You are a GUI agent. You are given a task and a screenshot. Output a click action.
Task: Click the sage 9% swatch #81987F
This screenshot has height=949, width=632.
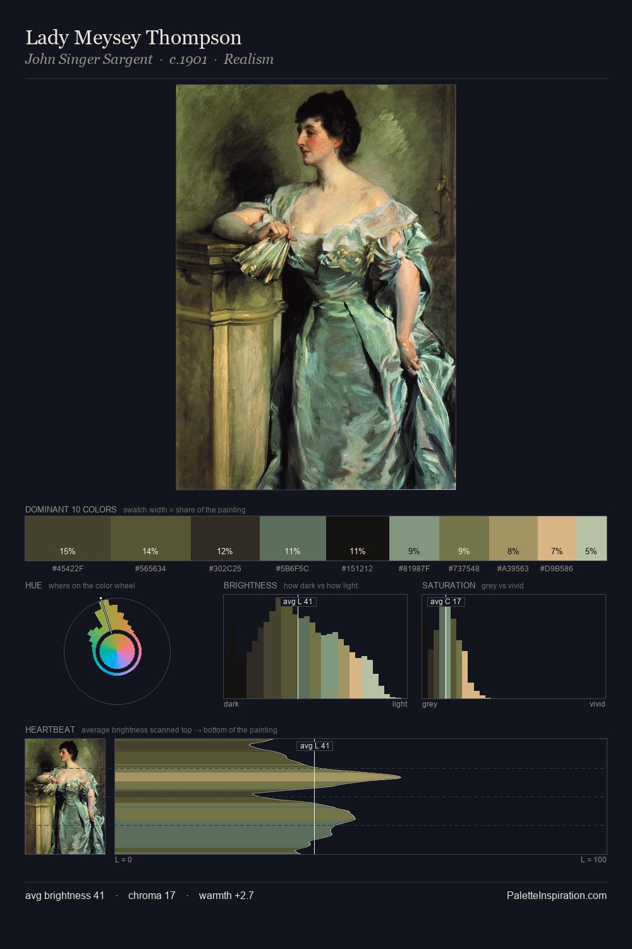pyautogui.click(x=414, y=538)
